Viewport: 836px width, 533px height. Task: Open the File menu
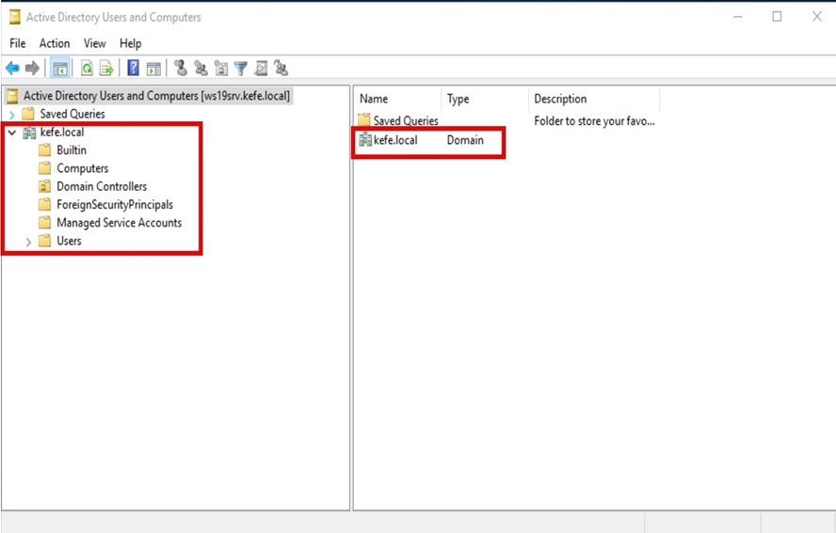pos(18,43)
